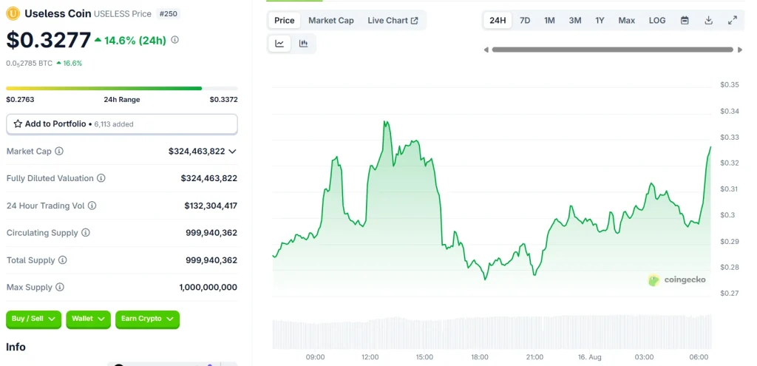
Task: Select 3M time range
Action: [575, 20]
